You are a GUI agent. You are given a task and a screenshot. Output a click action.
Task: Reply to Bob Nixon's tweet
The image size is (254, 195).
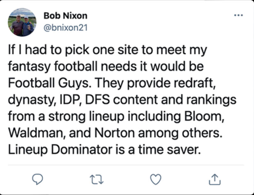[37, 179]
